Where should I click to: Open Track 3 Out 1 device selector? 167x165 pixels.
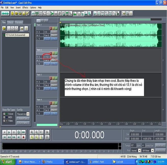pyautogui.click(x=54, y=82)
